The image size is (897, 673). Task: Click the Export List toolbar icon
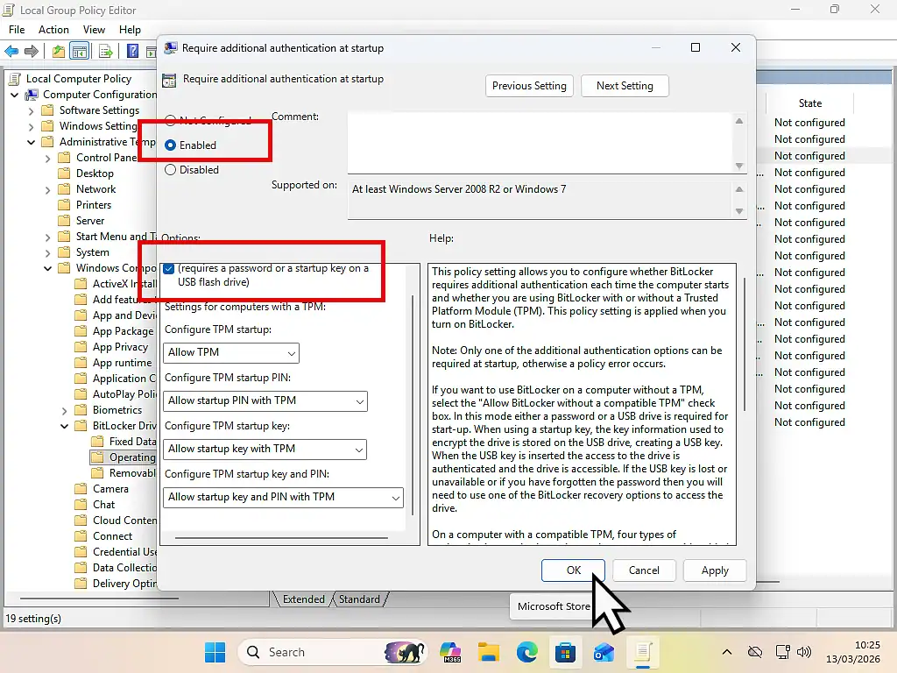105,51
